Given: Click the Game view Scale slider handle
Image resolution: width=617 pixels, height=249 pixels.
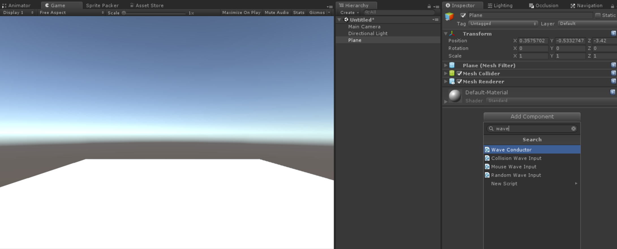Looking at the screenshot, I should point(124,13).
